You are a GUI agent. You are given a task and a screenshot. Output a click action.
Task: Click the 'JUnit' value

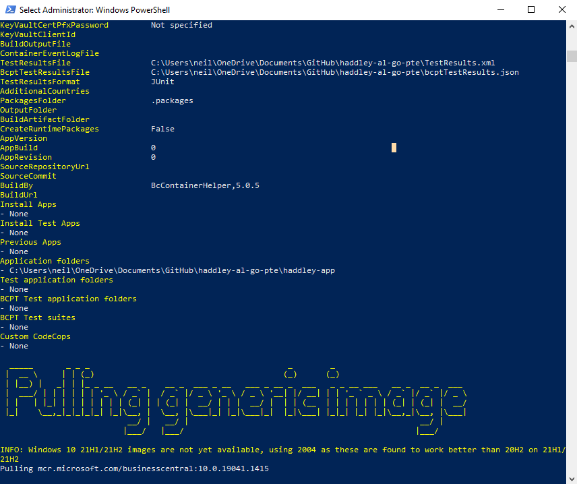coord(162,82)
